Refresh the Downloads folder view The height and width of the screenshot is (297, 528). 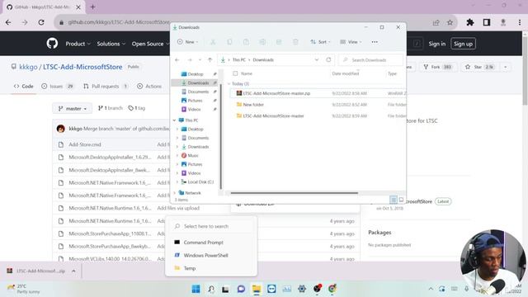click(x=328, y=60)
